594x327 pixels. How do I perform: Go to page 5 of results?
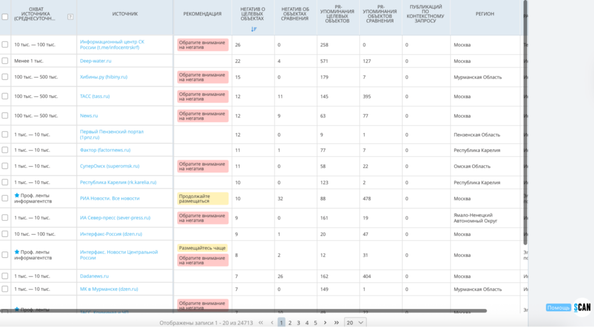[315, 322]
